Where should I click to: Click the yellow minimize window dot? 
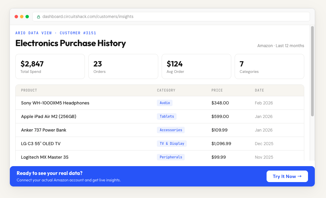[22, 17]
